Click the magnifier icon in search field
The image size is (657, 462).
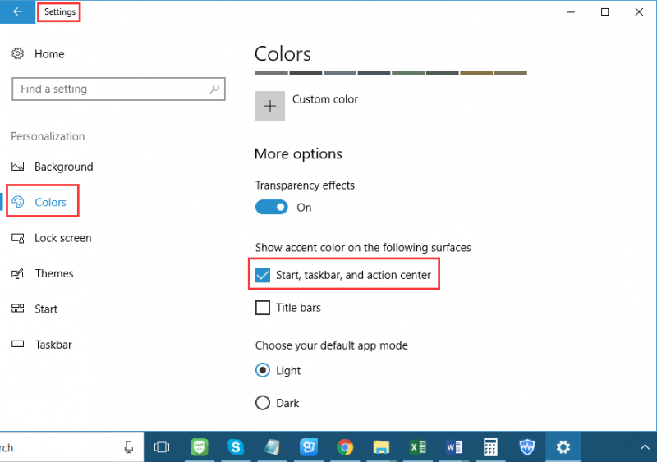(x=214, y=89)
